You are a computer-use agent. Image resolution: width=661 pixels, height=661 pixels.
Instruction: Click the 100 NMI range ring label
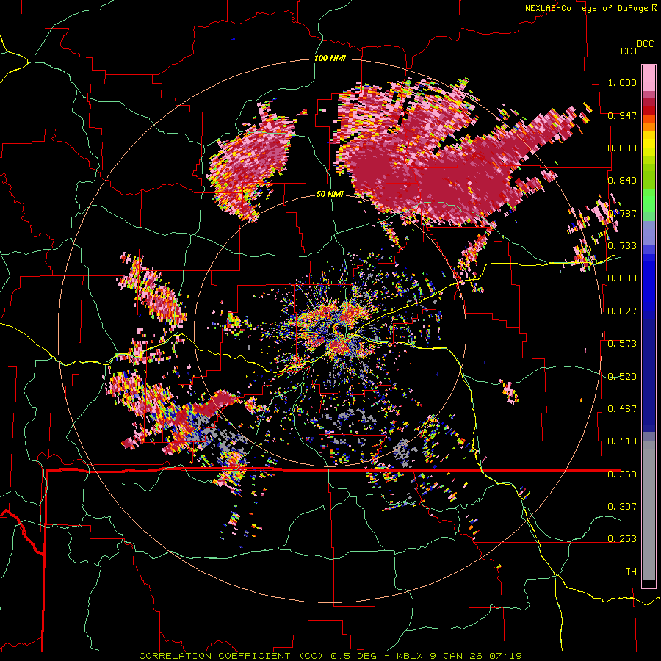330,58
